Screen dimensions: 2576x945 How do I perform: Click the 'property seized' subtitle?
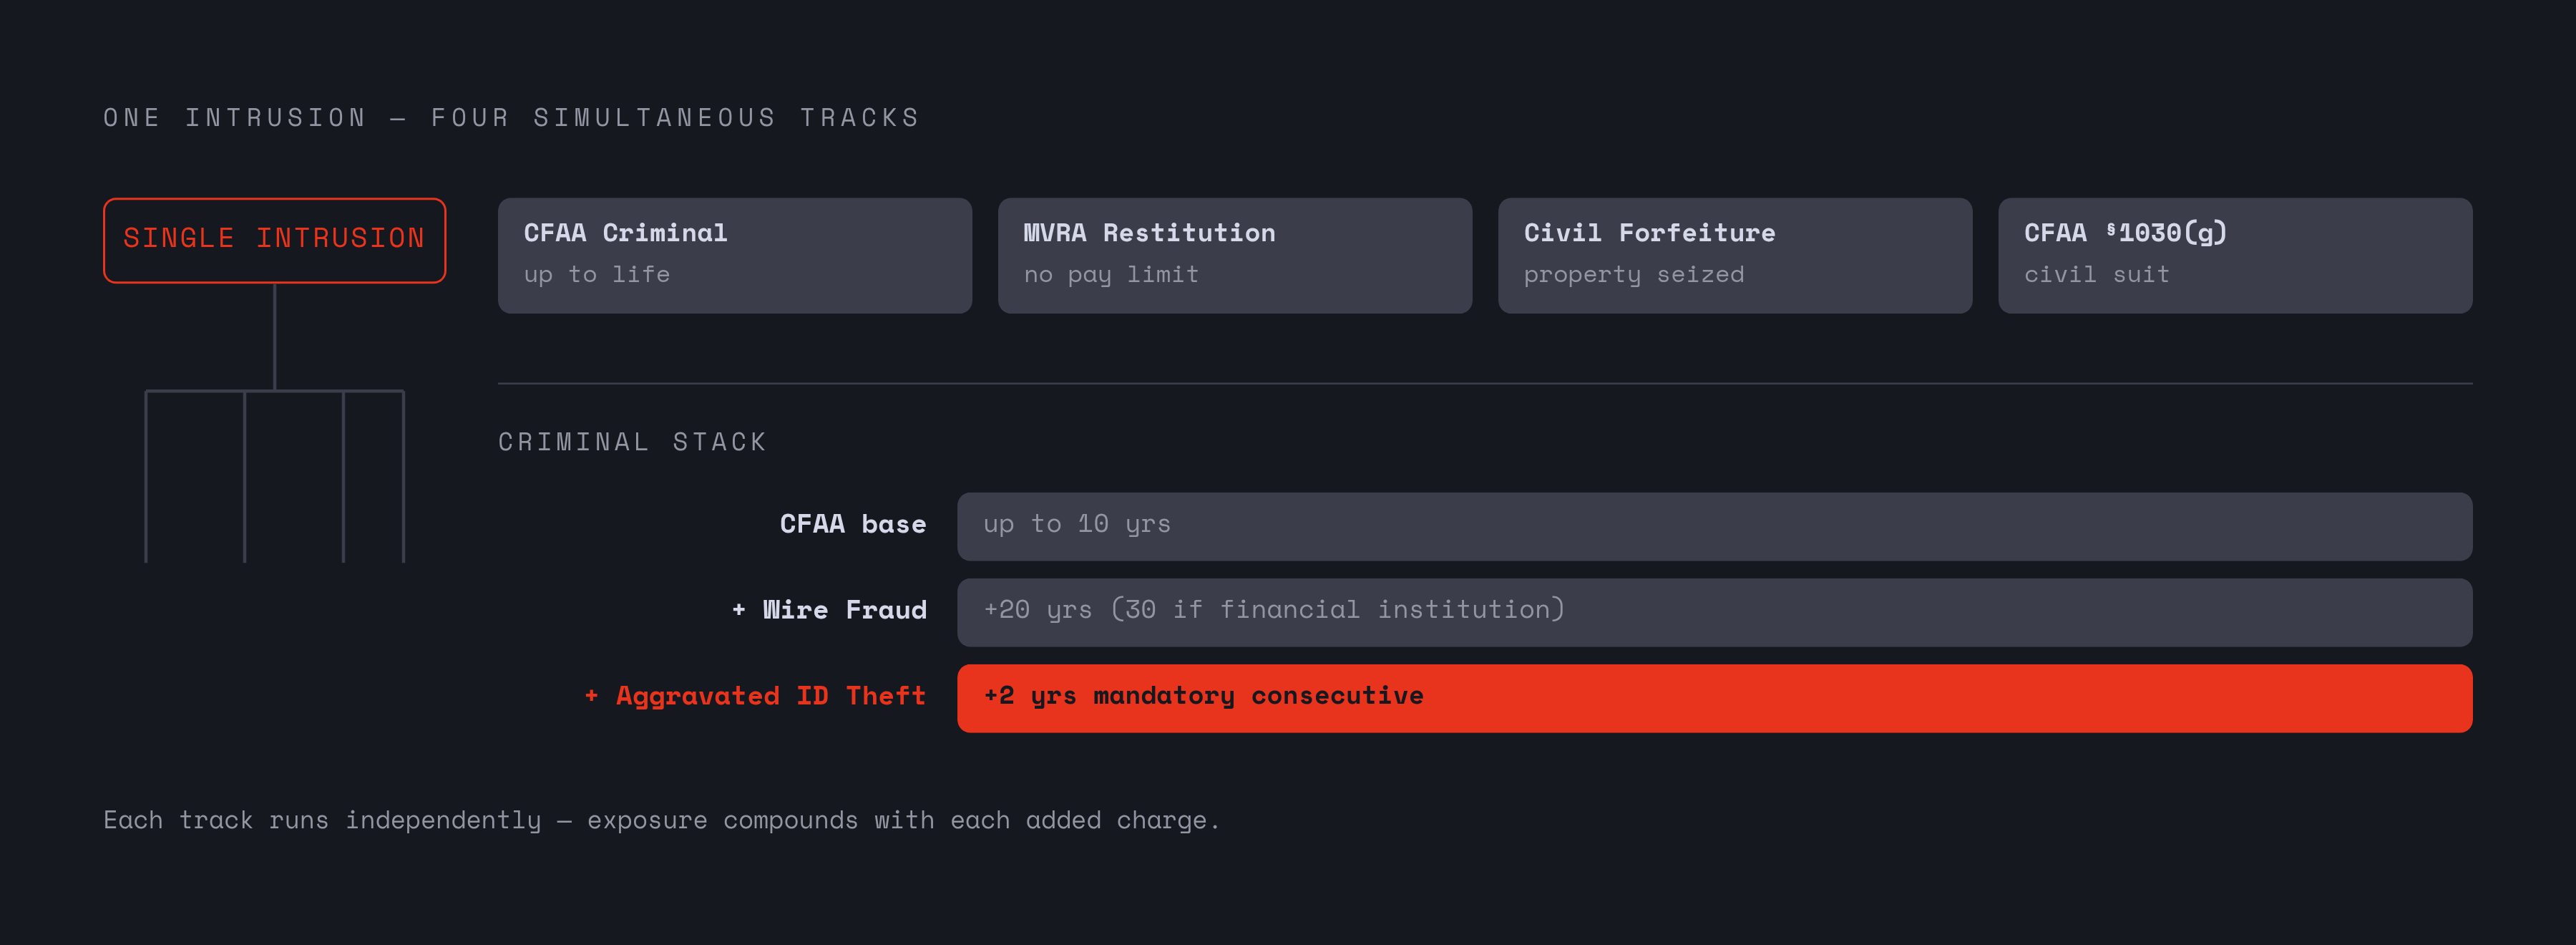[x=1634, y=274]
